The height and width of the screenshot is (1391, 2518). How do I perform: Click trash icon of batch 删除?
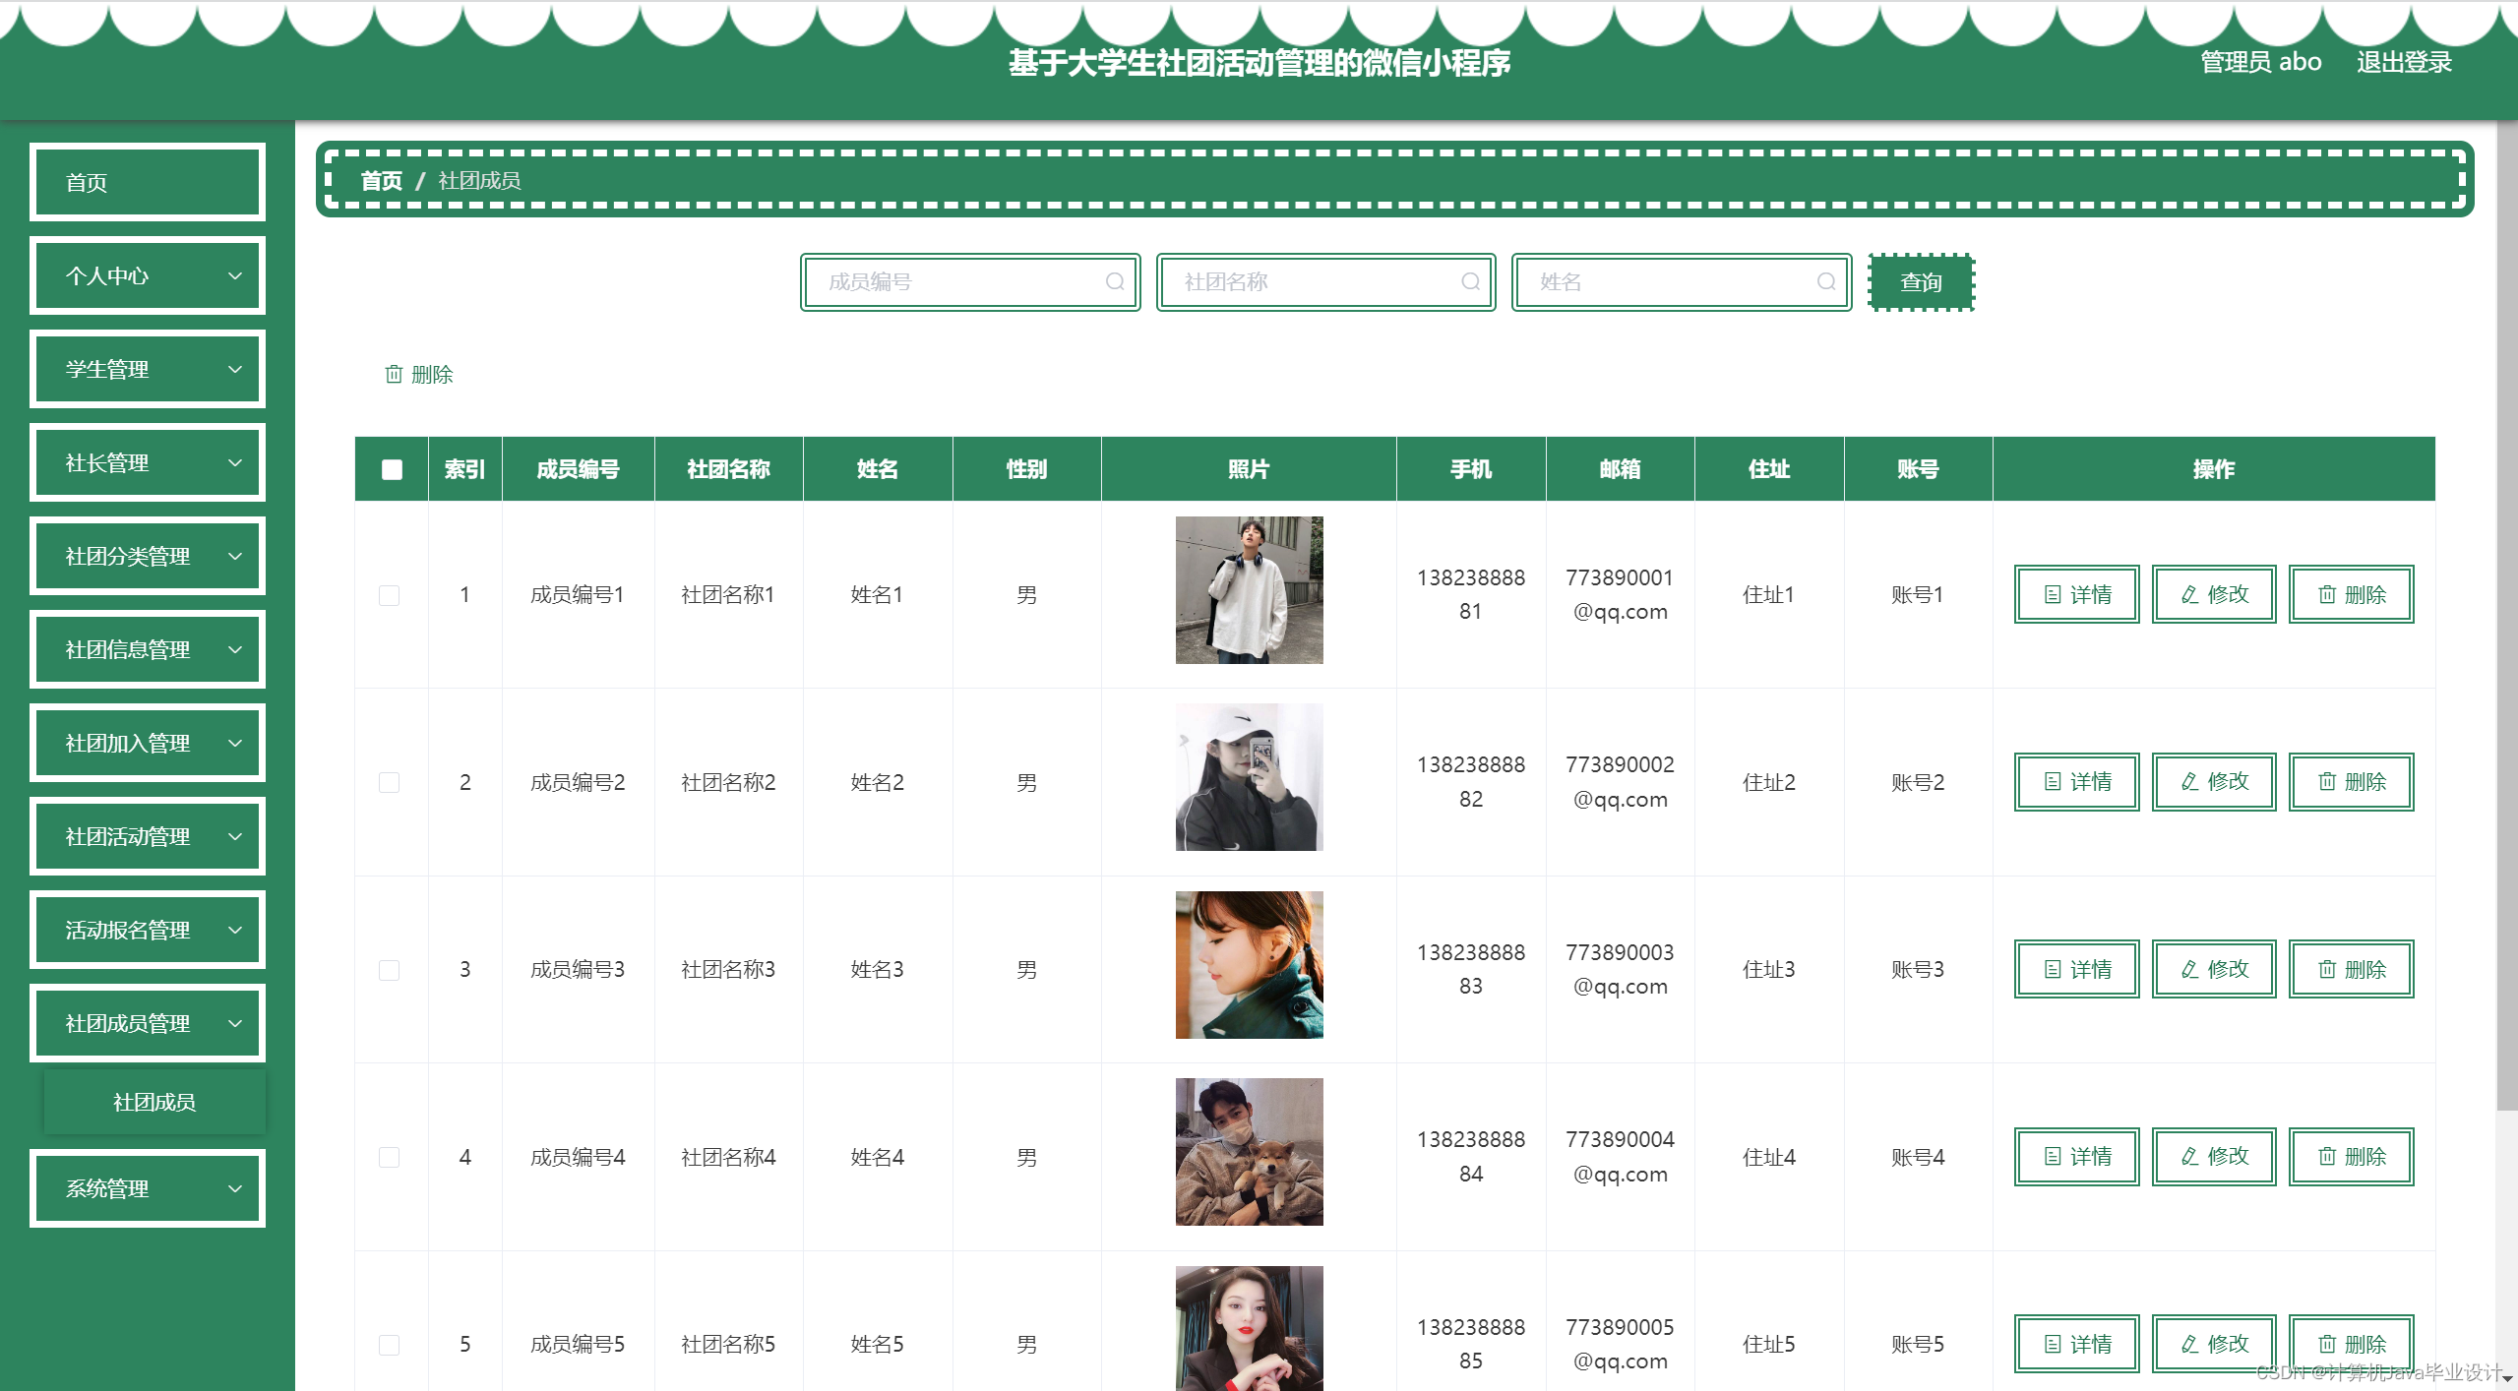coord(394,374)
